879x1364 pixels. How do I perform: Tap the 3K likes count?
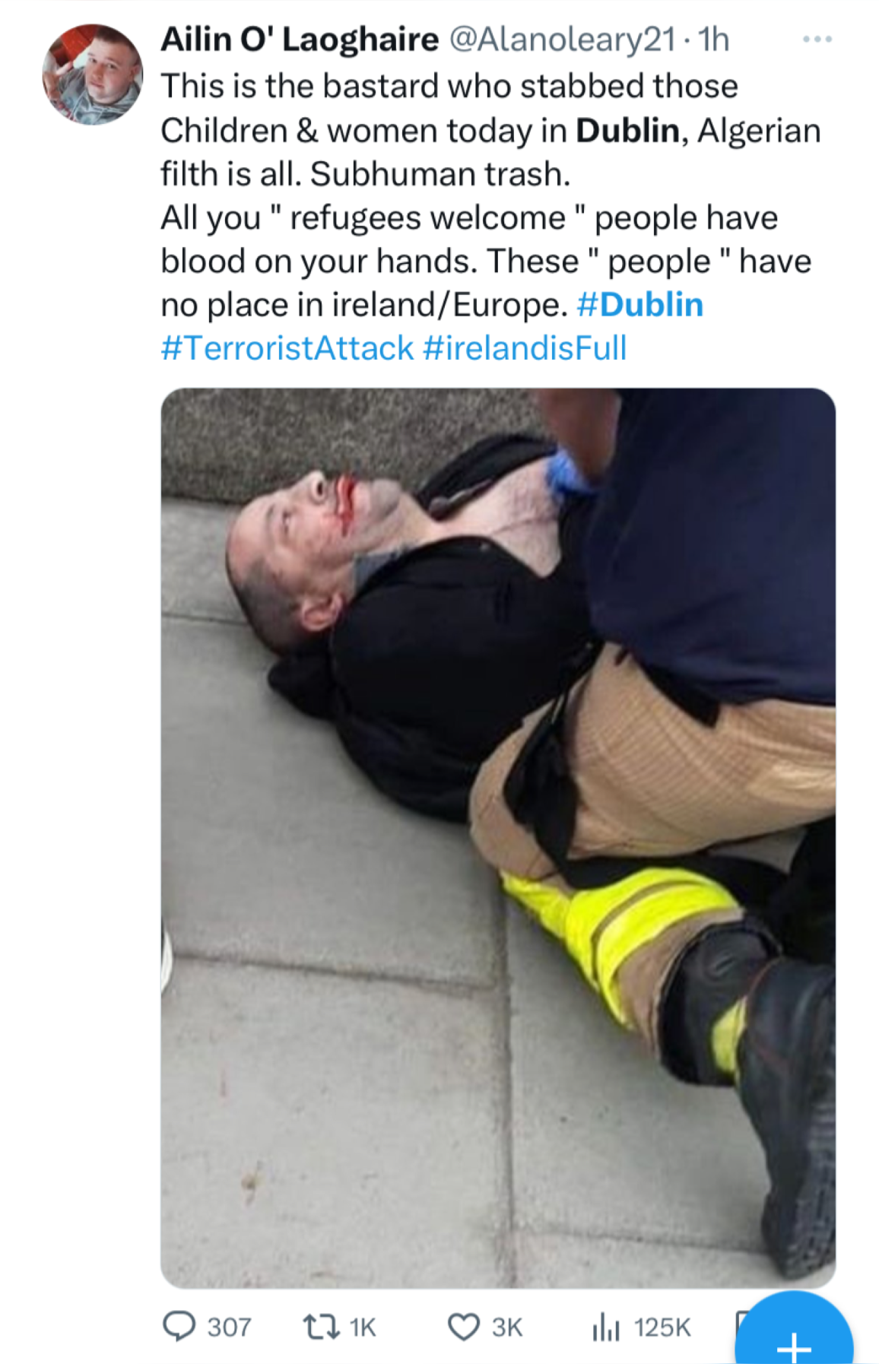click(x=507, y=1328)
